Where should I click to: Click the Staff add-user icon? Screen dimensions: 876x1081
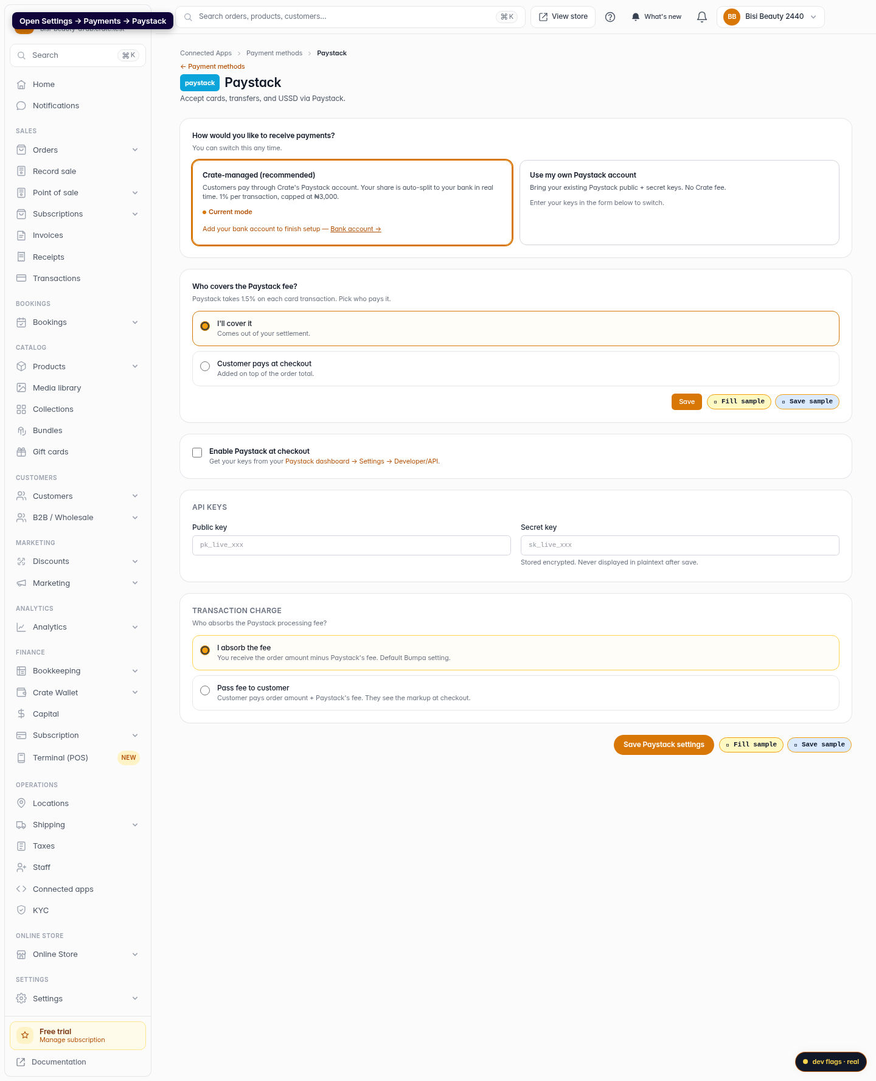[x=21, y=867]
